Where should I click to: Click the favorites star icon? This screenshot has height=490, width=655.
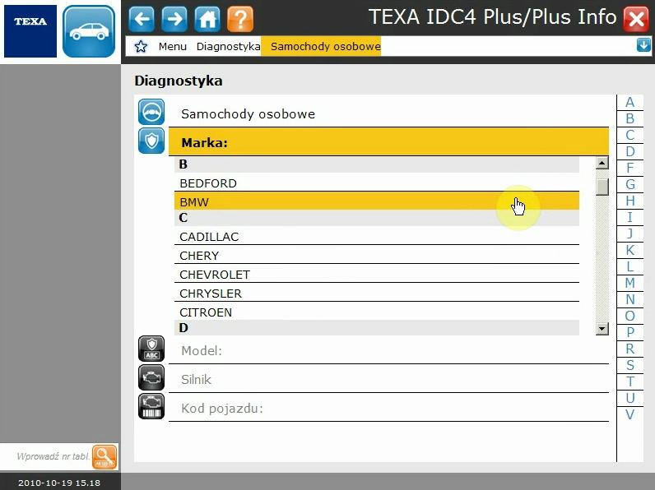[x=141, y=47]
